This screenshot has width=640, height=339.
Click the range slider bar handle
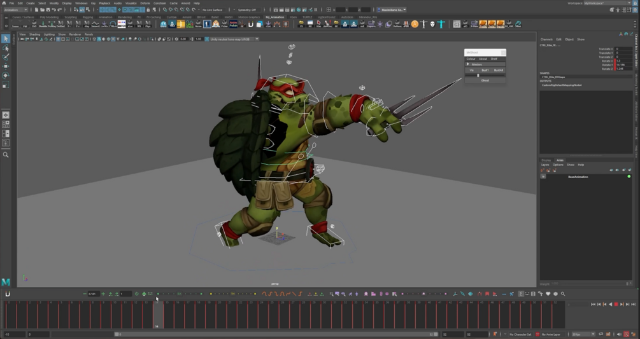tap(117, 334)
